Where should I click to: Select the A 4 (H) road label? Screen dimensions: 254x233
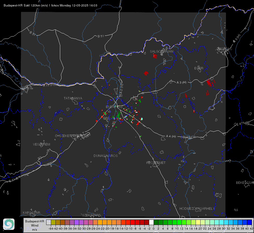coord(171,136)
